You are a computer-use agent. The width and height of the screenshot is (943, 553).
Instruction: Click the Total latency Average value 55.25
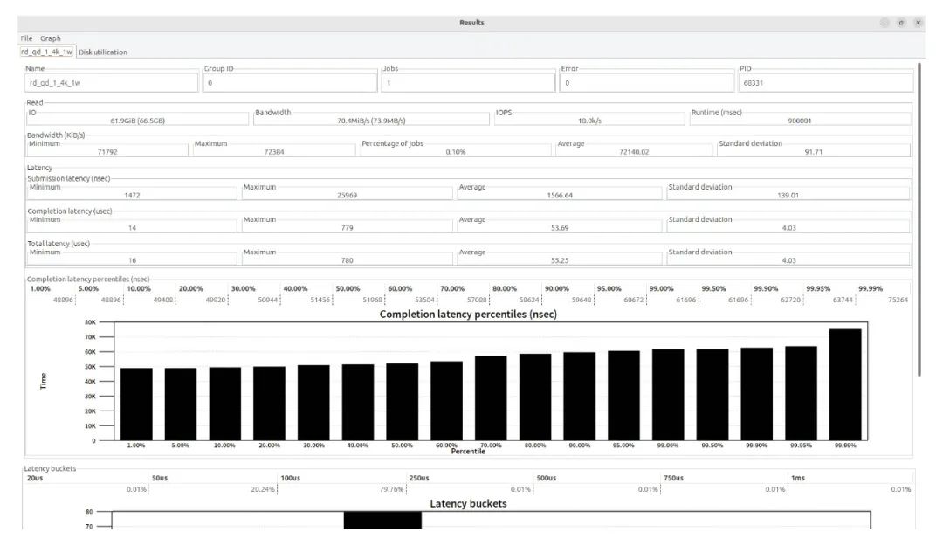560,260
